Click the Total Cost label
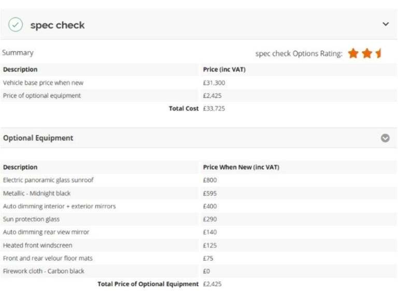Viewport: 398px width, 299px height. coord(184,108)
